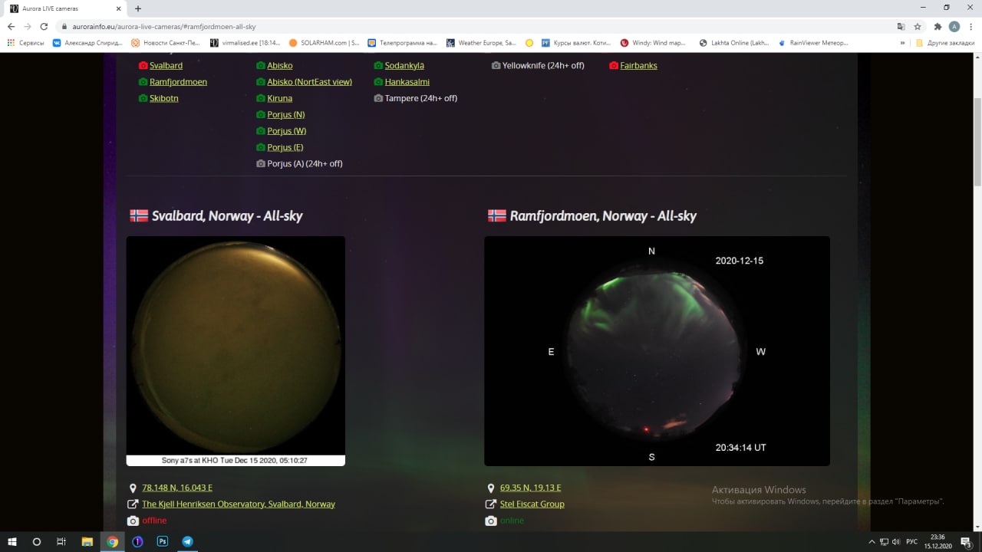Click the green camera icon beside Skibotn
Image resolution: width=982 pixels, height=552 pixels.
click(x=143, y=98)
